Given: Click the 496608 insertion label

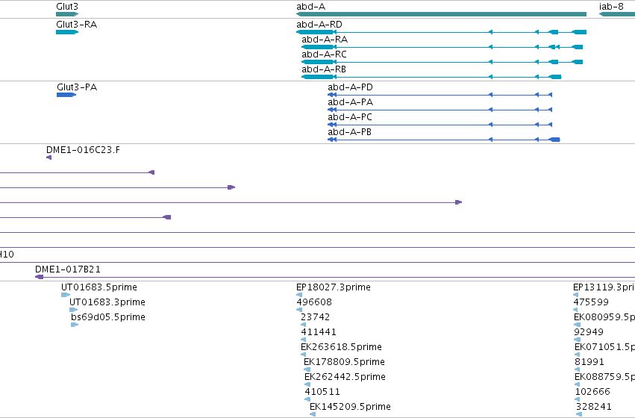Looking at the screenshot, I should click(x=314, y=302).
